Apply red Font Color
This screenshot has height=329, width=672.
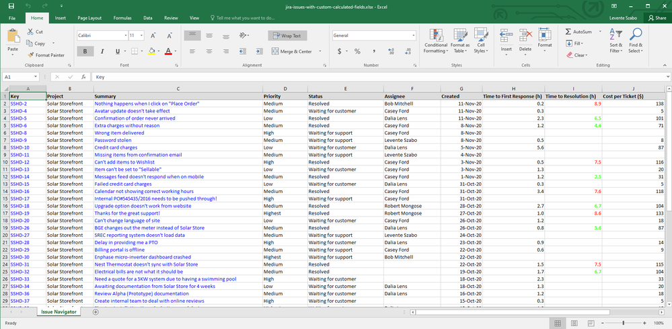pos(168,51)
